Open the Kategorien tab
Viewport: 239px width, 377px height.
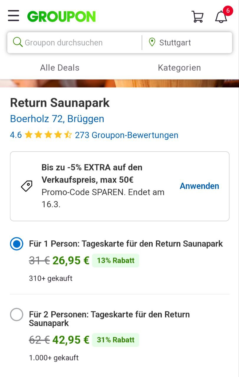(179, 68)
